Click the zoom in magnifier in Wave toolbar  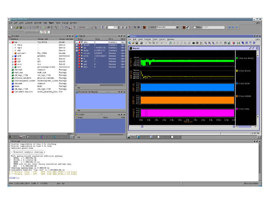(x=205, y=43)
